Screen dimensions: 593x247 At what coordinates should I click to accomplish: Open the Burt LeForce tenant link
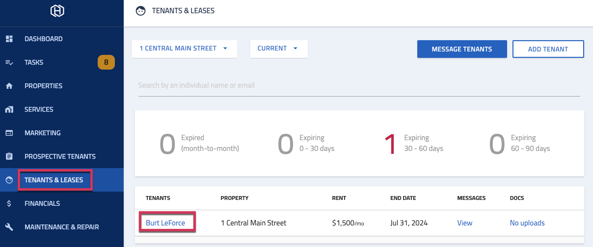(165, 222)
